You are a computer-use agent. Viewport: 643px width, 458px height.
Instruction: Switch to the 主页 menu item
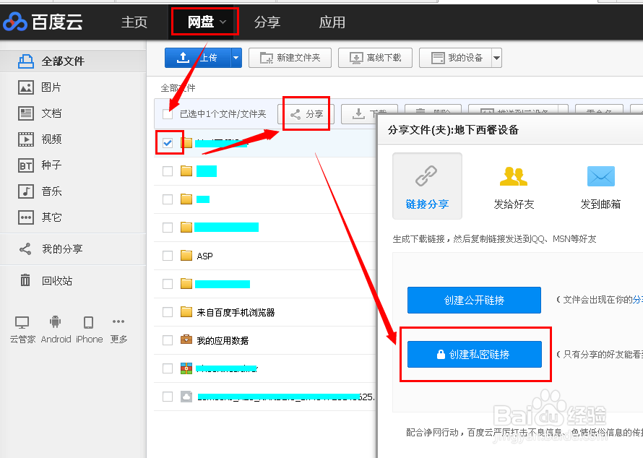tap(134, 22)
